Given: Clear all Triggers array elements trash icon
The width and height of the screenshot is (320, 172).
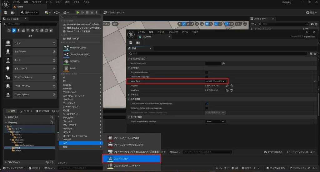Looking at the screenshot, I should point(232,86).
